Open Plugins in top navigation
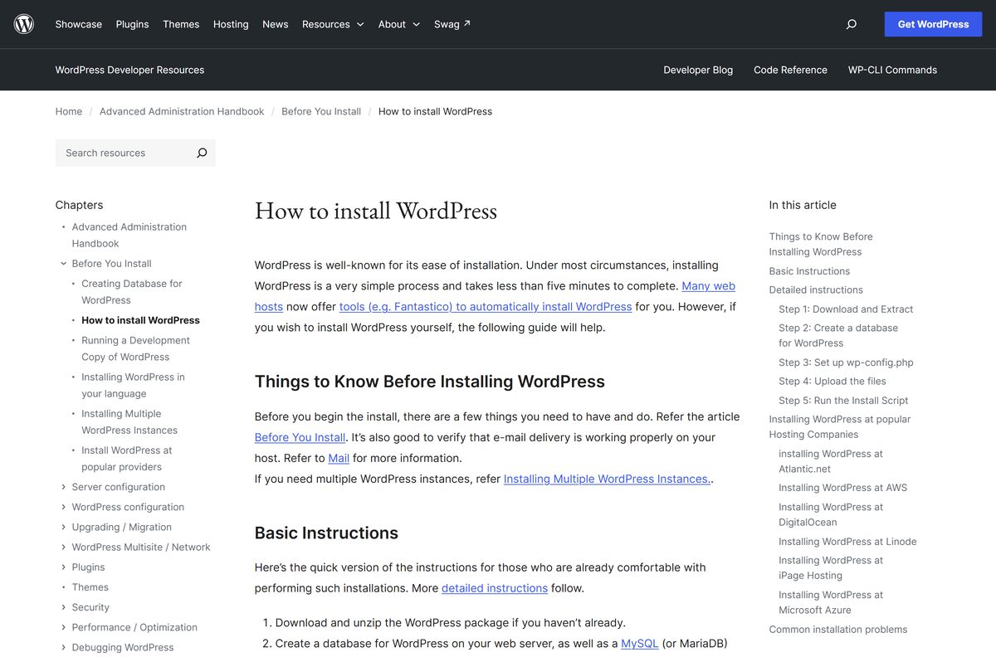The width and height of the screenshot is (996, 657). pyautogui.click(x=132, y=24)
